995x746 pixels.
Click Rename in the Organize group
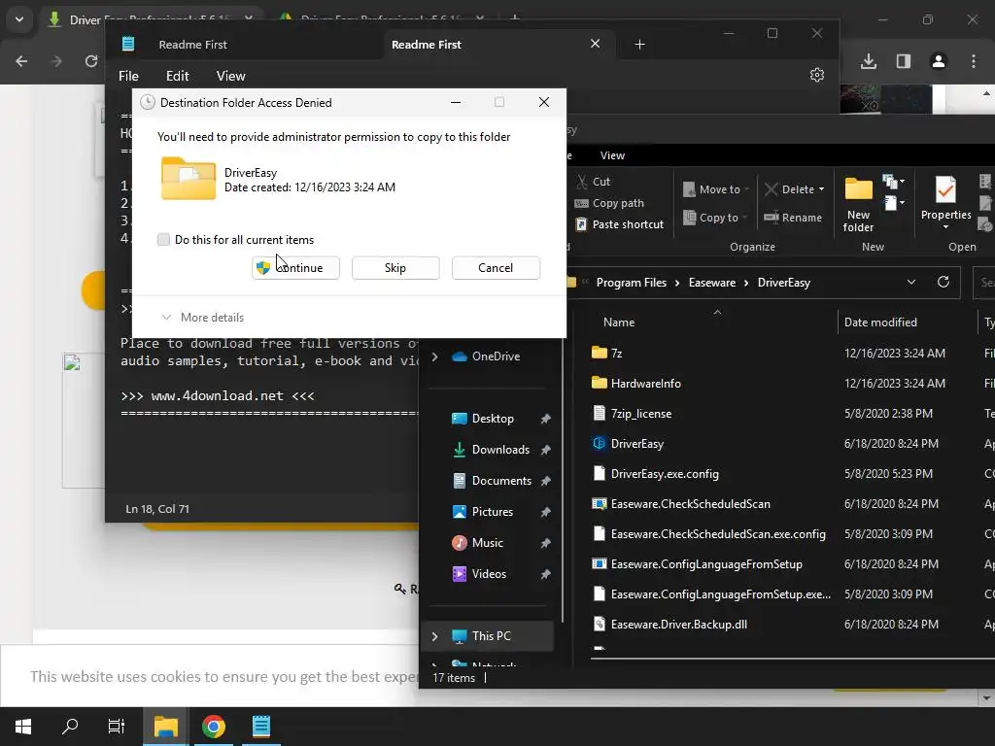[793, 218]
